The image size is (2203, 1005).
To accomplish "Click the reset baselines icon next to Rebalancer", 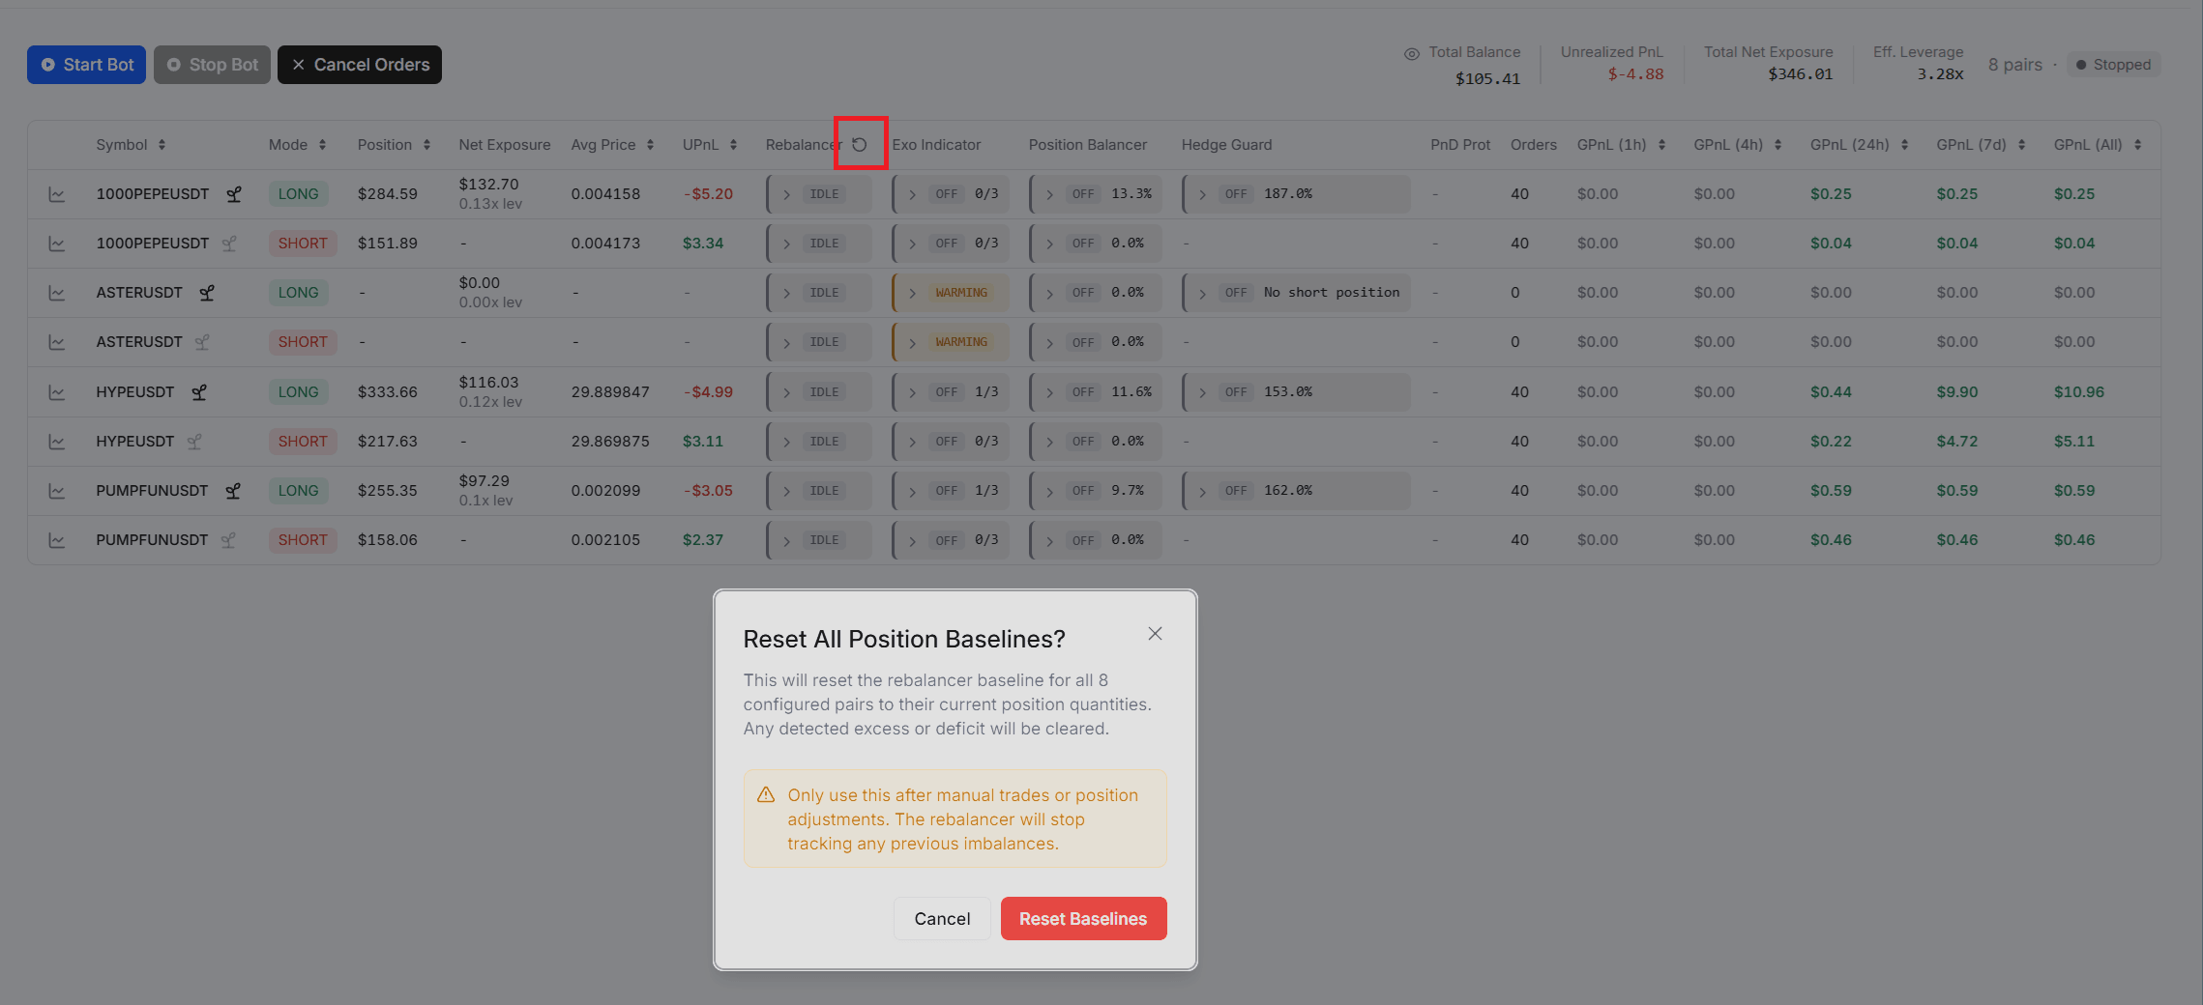I will pos(860,144).
